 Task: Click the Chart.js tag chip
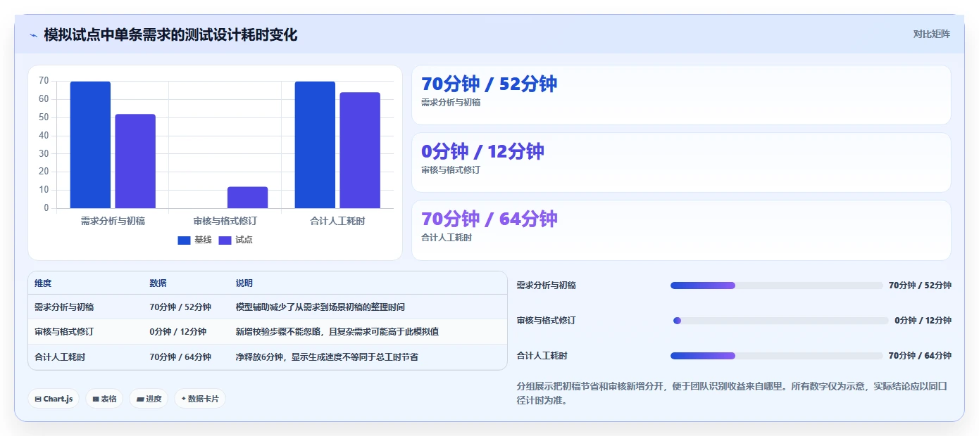54,399
